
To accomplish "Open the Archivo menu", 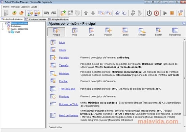I will [6, 7].
